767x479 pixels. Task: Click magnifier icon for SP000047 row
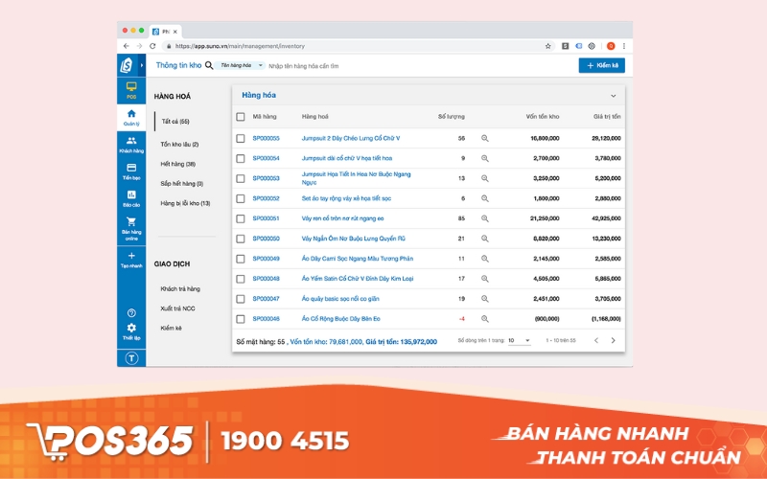(x=485, y=299)
